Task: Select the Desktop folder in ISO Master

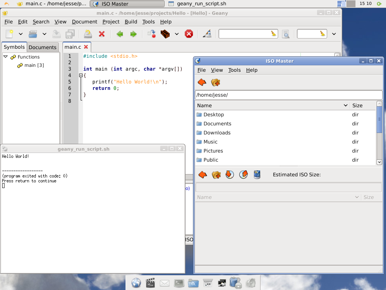Action: click(x=286, y=115)
